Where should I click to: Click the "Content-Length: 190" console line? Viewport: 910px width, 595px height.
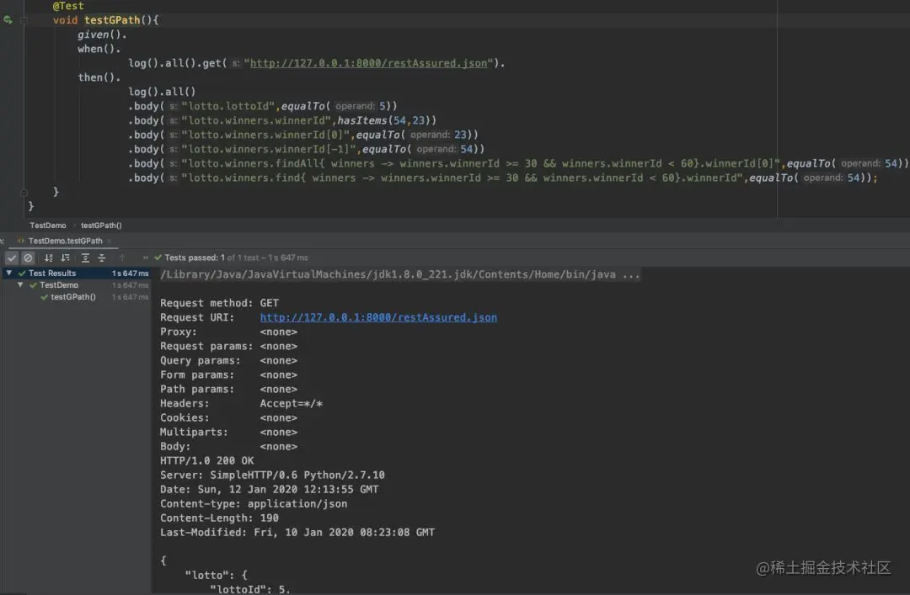click(x=219, y=518)
